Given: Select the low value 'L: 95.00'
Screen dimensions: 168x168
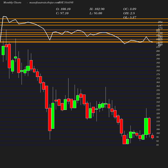Looking at the screenshot, I should [96, 13].
